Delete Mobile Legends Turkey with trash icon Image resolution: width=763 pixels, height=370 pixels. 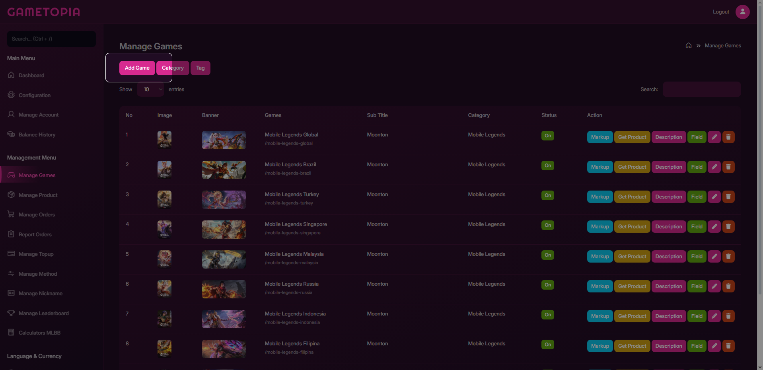coord(728,197)
